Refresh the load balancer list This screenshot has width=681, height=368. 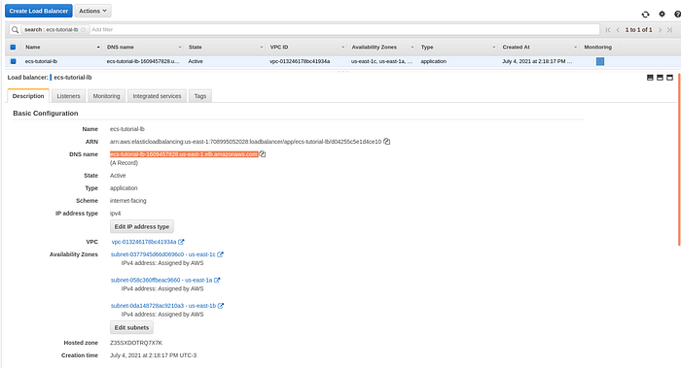pyautogui.click(x=645, y=15)
